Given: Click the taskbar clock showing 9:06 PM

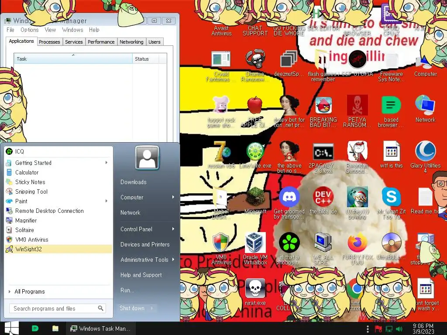Looking at the screenshot, I should (x=423, y=328).
